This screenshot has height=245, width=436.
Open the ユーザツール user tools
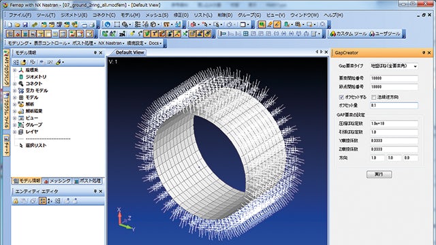385,34
